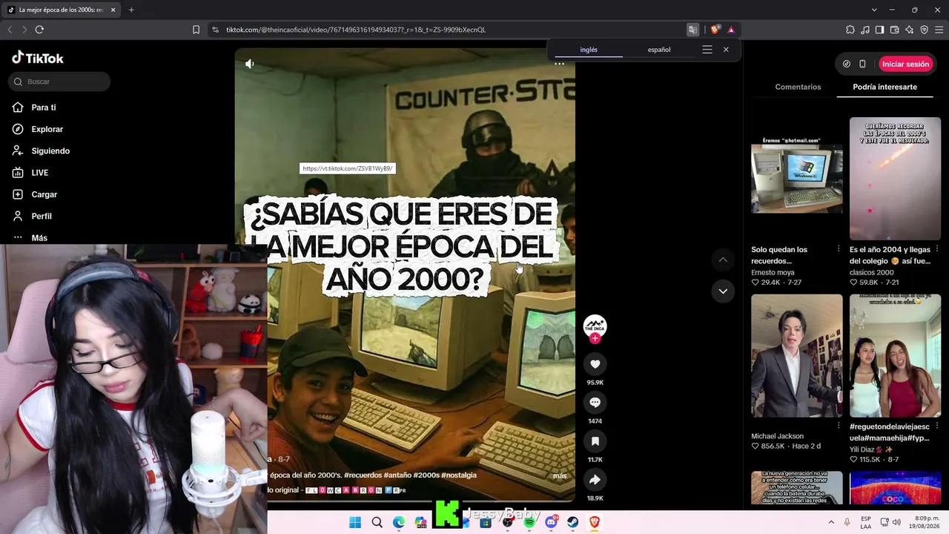The image size is (949, 534).
Task: Open the video's three-dot options menu
Action: click(x=560, y=64)
